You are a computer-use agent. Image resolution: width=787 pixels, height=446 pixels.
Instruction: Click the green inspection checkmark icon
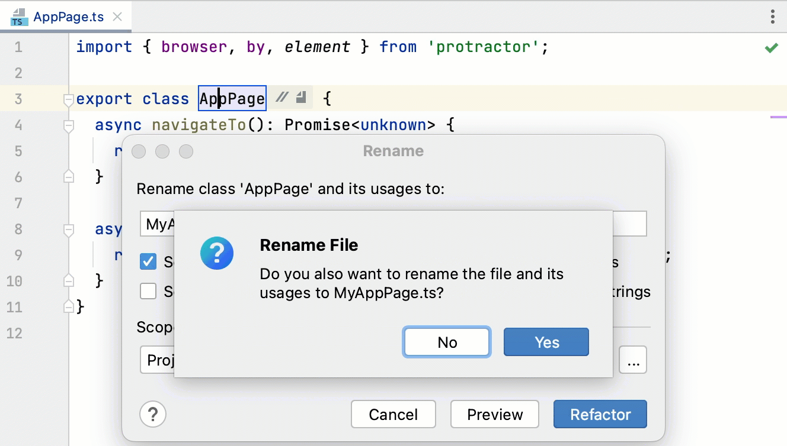point(771,48)
